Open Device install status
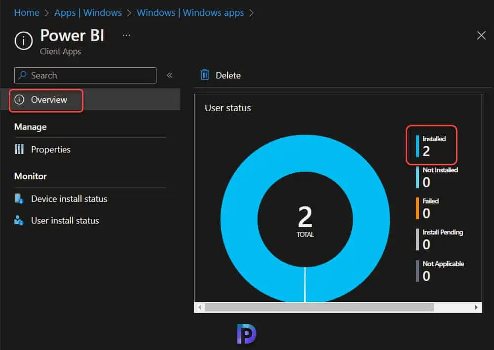The image size is (494, 350). tap(69, 199)
